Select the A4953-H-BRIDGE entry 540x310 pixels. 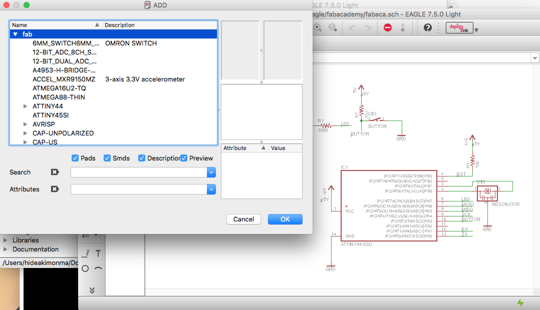click(64, 70)
